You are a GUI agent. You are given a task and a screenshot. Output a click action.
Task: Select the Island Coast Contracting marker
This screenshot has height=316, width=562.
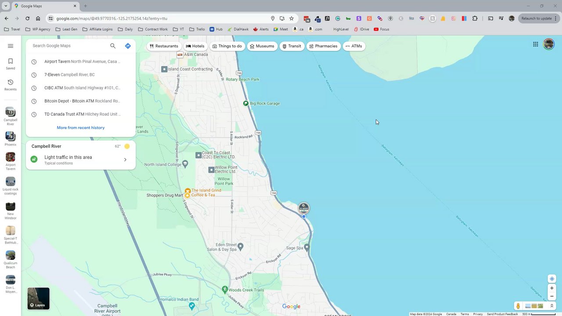164,69
